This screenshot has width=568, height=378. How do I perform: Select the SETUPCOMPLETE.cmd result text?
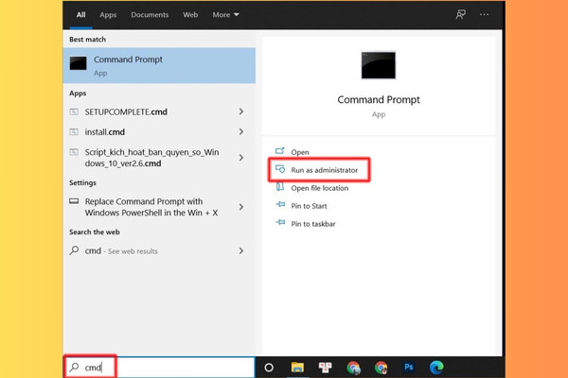tap(126, 112)
